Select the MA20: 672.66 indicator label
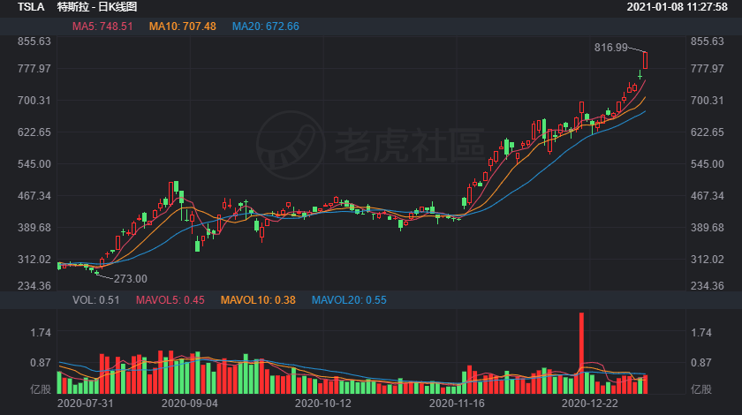The image size is (742, 415). pyautogui.click(x=266, y=26)
